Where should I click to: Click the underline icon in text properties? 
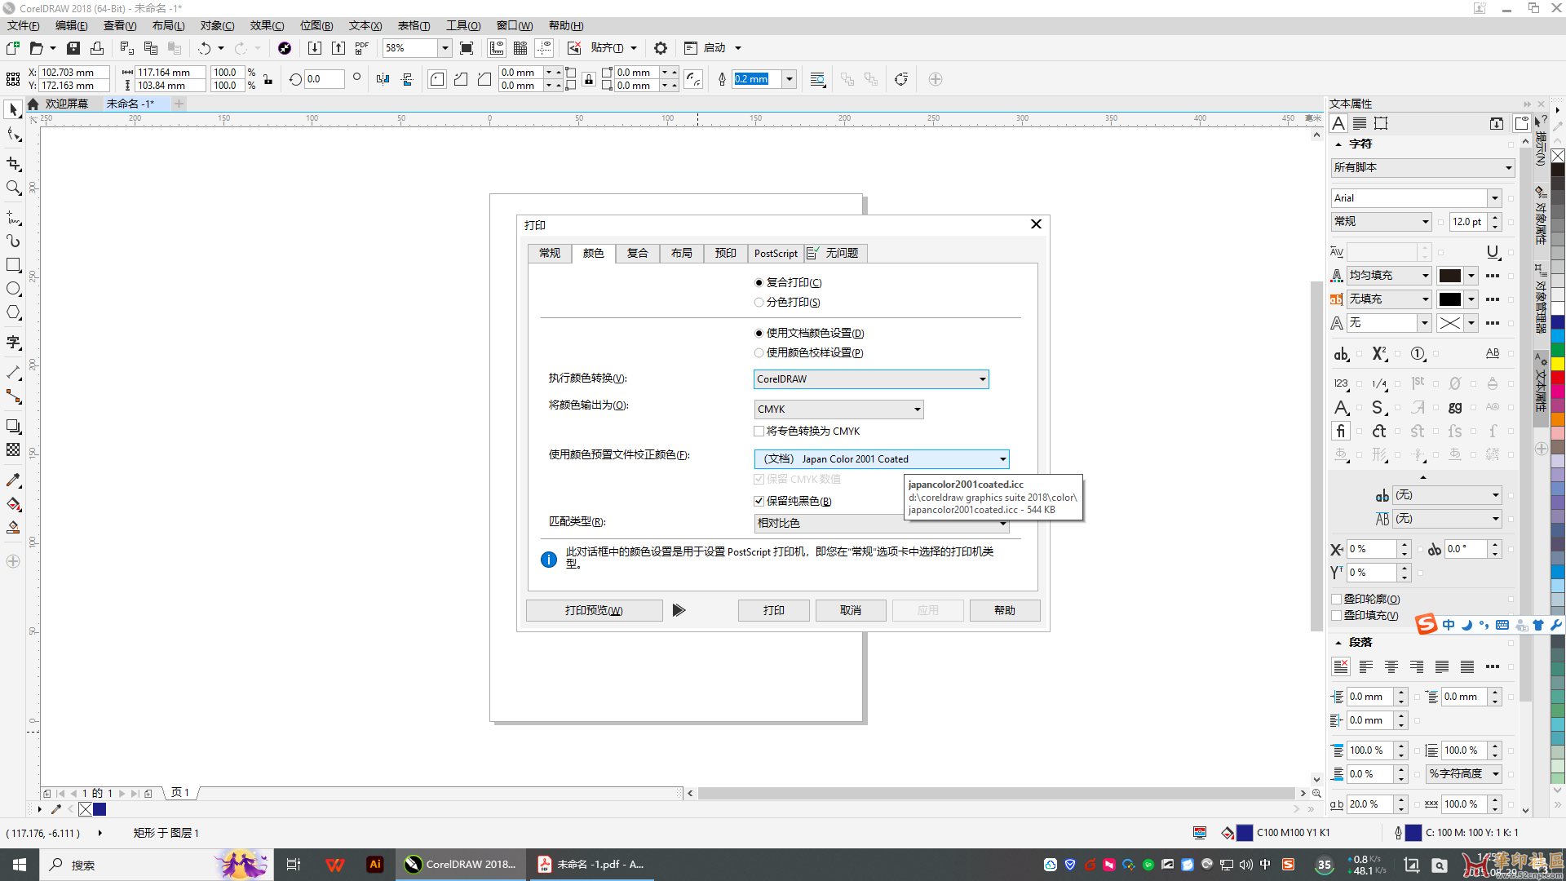point(1493,252)
